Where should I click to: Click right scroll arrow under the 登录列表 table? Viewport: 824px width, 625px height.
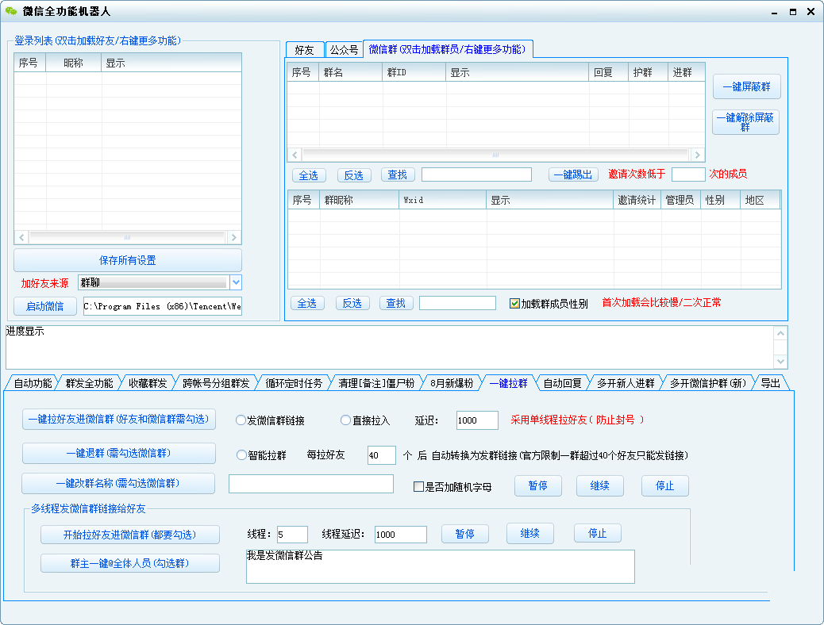(234, 237)
